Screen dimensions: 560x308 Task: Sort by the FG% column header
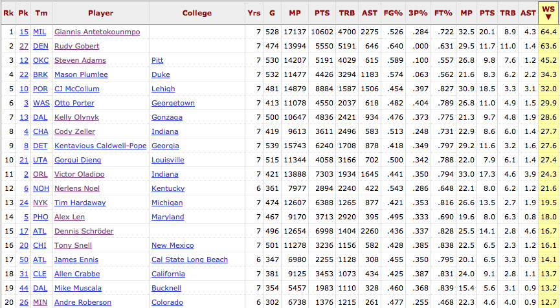393,13
